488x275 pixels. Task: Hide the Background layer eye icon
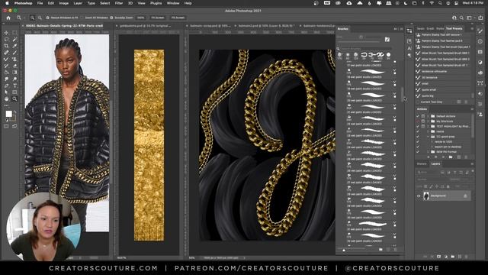tap(419, 196)
